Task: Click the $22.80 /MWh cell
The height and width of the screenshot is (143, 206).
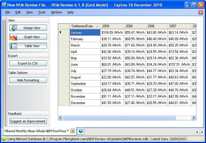Action: 112,77
